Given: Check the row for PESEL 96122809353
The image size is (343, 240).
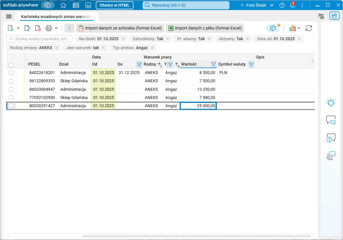Looking at the screenshot, I should (x=11, y=81).
